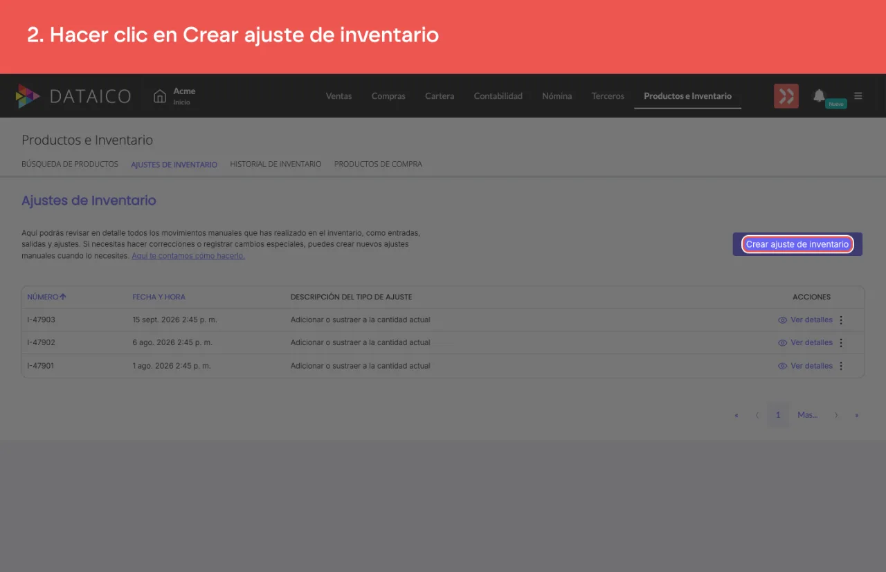This screenshot has width=886, height=572.
Task: Go to the first page of results
Action: click(736, 415)
